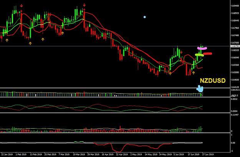Viewport: 240px width, 157px height.
Task: Click the 0.66040 price scale label
Action: 235,58
